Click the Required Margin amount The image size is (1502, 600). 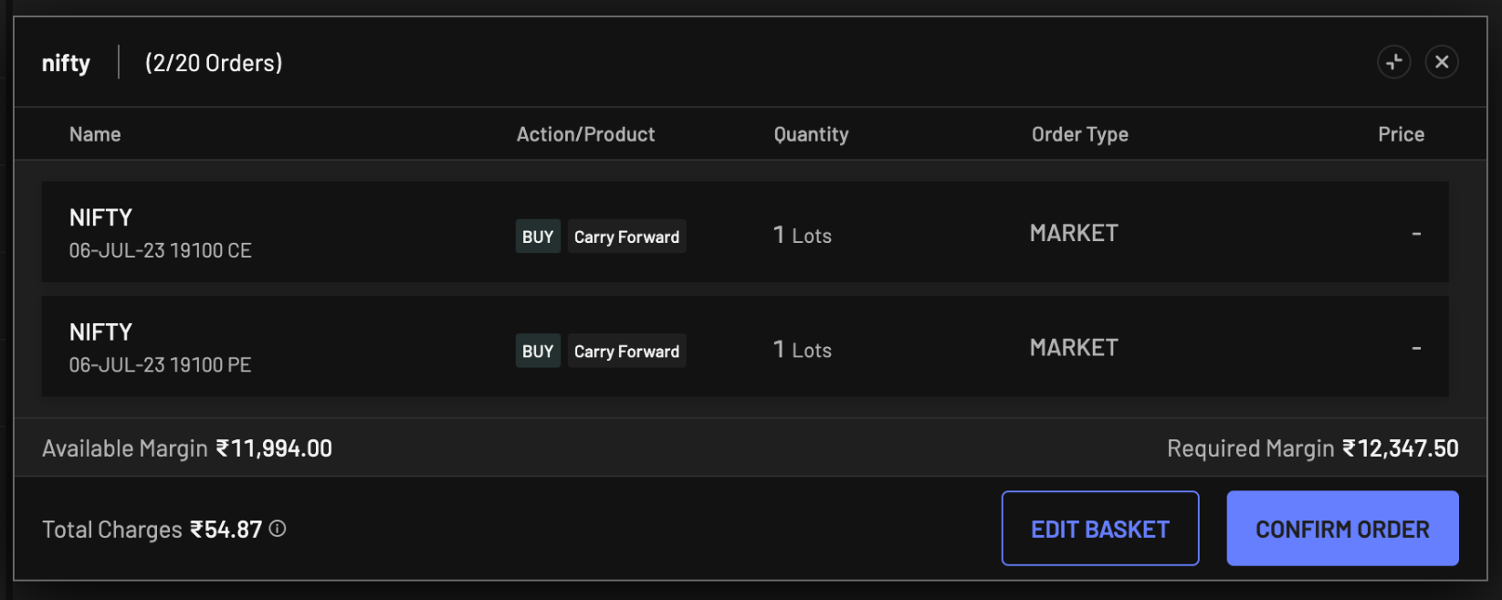click(1400, 448)
